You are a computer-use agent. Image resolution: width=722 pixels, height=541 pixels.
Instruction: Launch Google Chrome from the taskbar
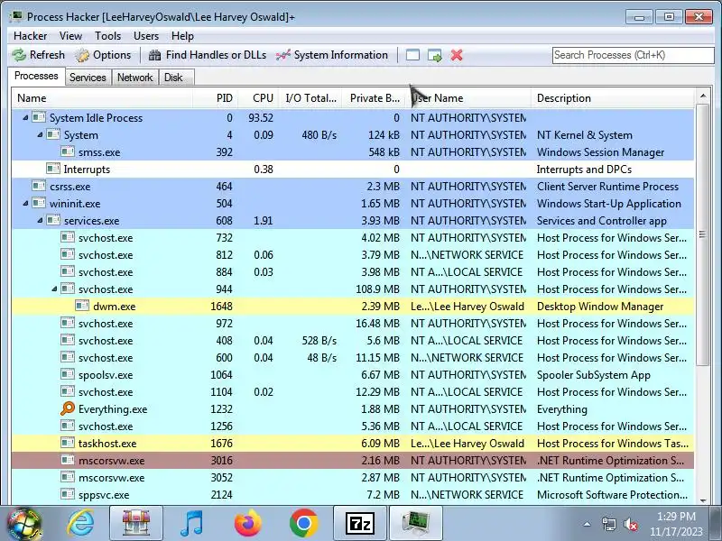(x=304, y=524)
